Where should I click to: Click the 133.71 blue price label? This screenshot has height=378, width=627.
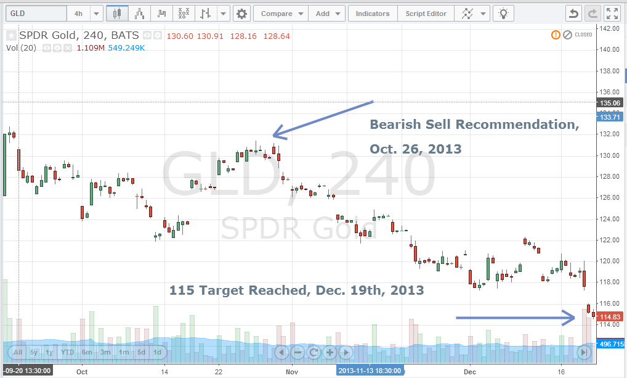(x=609, y=117)
